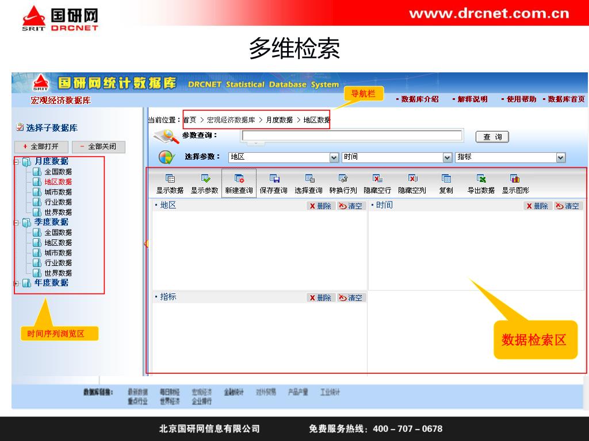The height and width of the screenshot is (441, 589).
Task: Select monthly 地区数据 highlighted in red
Action: tap(58, 182)
